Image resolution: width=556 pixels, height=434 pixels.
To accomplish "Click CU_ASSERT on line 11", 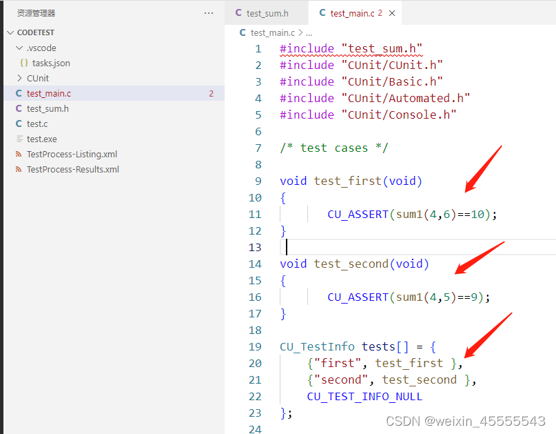I will 358,215.
